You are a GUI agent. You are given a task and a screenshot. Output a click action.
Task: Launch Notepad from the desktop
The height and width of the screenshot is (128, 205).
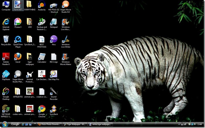pyautogui.click(x=54, y=23)
